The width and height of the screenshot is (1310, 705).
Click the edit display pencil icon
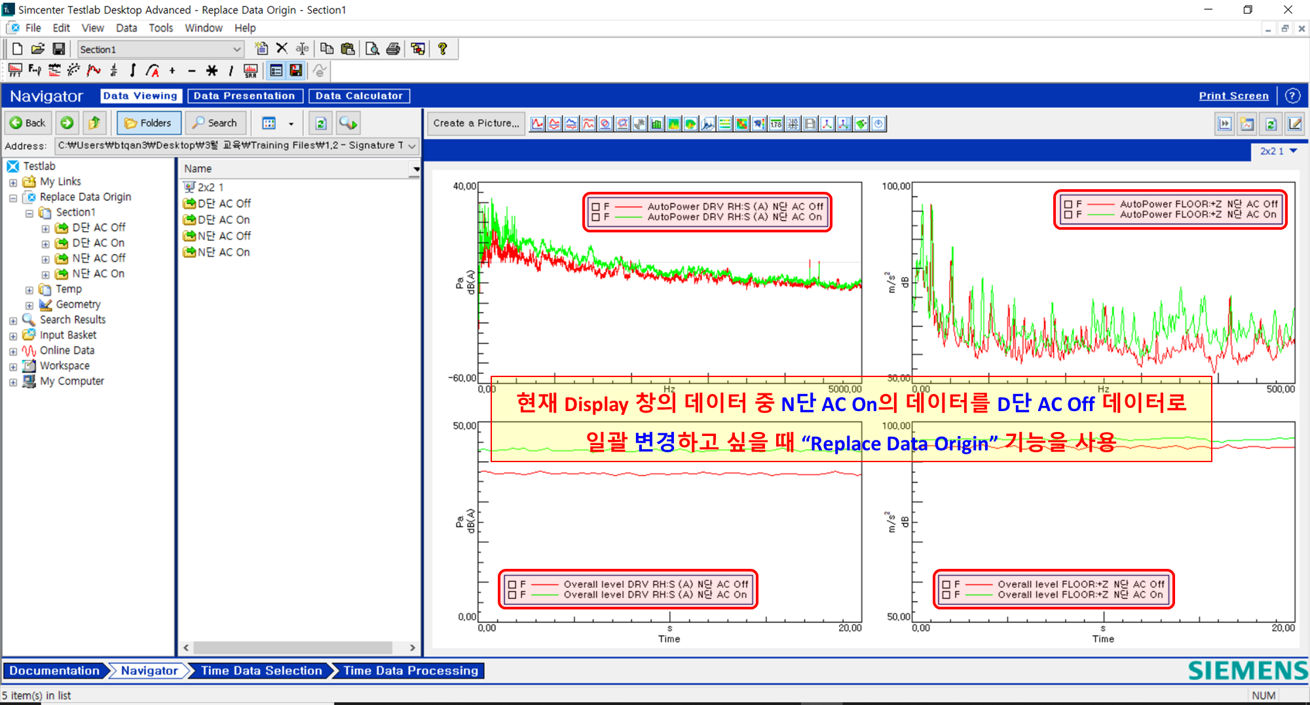tap(1294, 123)
